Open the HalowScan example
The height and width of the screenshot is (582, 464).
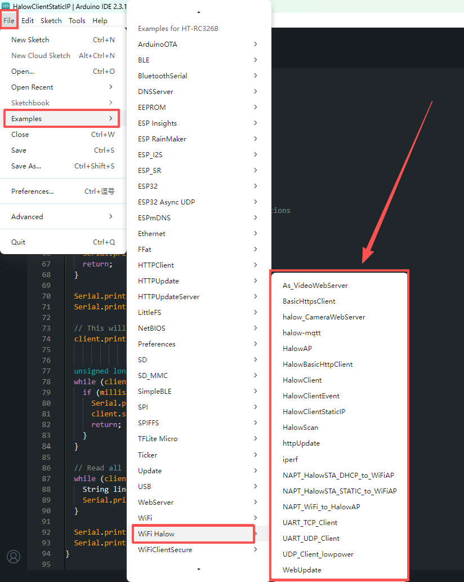[340, 428]
